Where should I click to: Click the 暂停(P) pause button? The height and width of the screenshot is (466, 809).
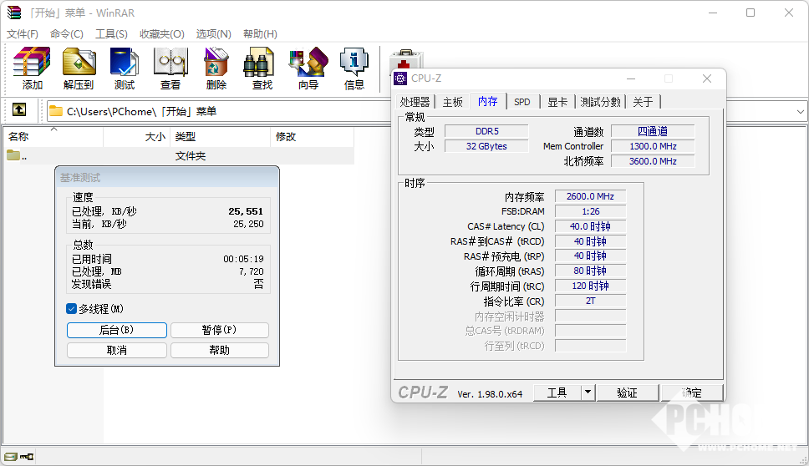click(219, 330)
